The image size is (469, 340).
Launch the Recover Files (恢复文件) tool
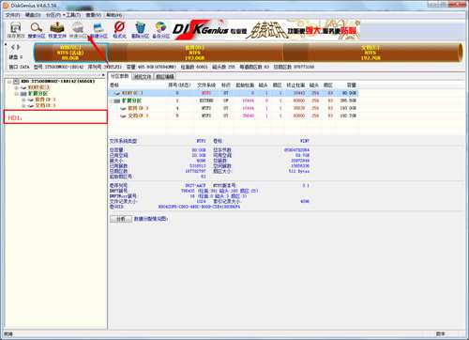[57, 30]
